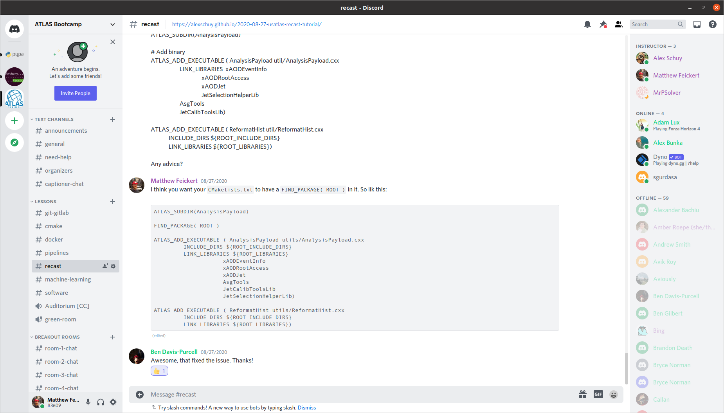Open the help icon
The image size is (724, 413).
point(713,24)
